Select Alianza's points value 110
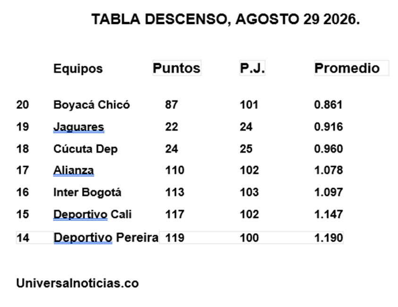398x307 pixels. (174, 170)
